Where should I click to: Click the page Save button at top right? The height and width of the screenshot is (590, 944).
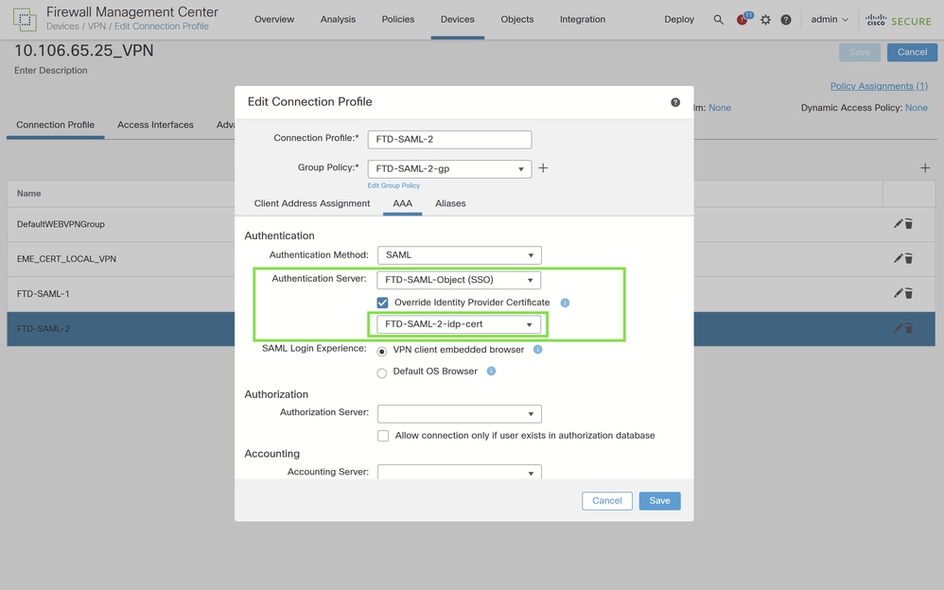click(x=860, y=52)
